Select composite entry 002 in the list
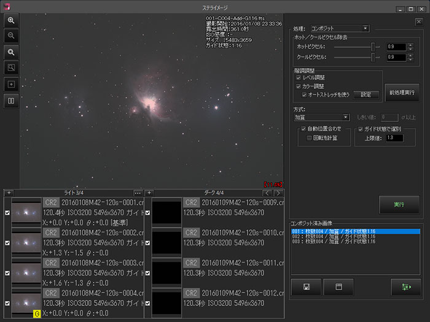The height and width of the screenshot is (322, 430). coord(335,236)
